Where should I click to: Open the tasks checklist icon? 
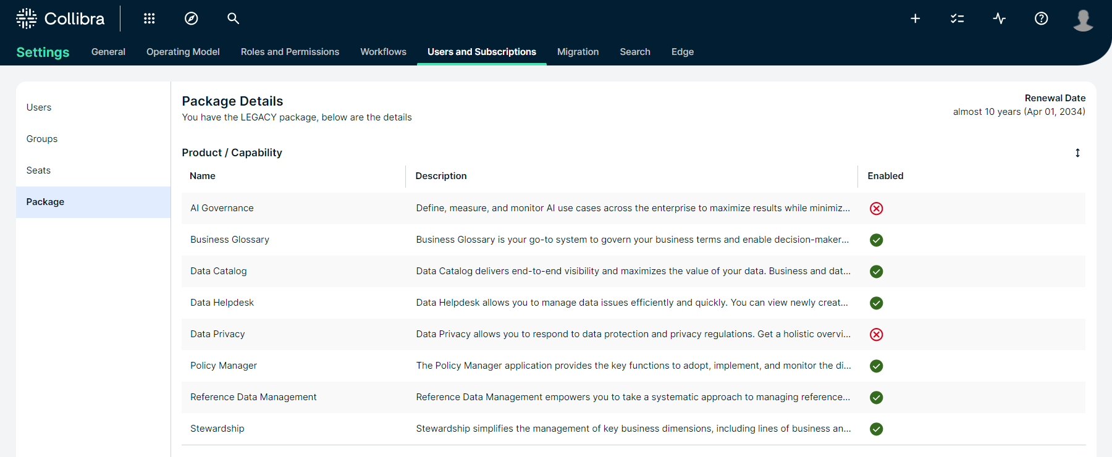[957, 19]
